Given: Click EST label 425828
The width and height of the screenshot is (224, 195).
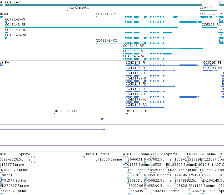Looking at the screenshot, I should coord(181,186).
